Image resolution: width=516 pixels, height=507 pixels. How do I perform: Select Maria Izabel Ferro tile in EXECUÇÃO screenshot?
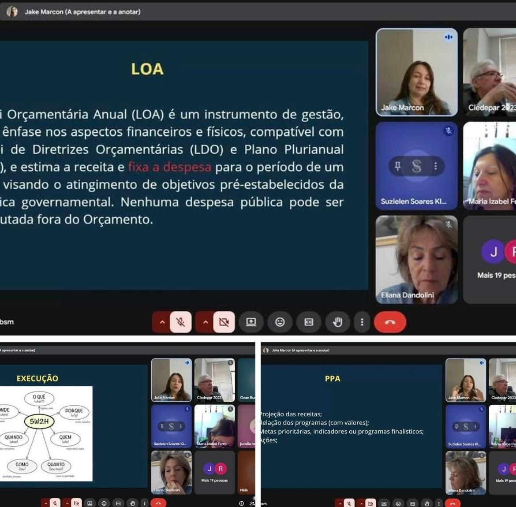coord(215,426)
